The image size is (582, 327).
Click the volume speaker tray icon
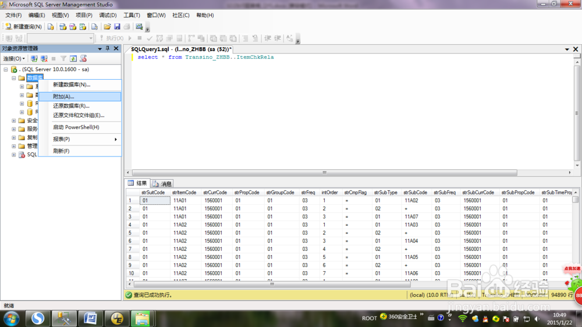537,318
